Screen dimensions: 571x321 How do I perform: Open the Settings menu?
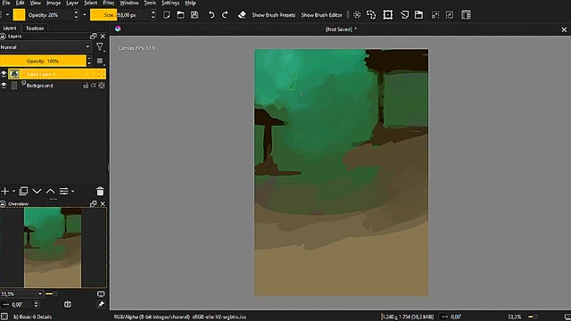click(x=170, y=3)
